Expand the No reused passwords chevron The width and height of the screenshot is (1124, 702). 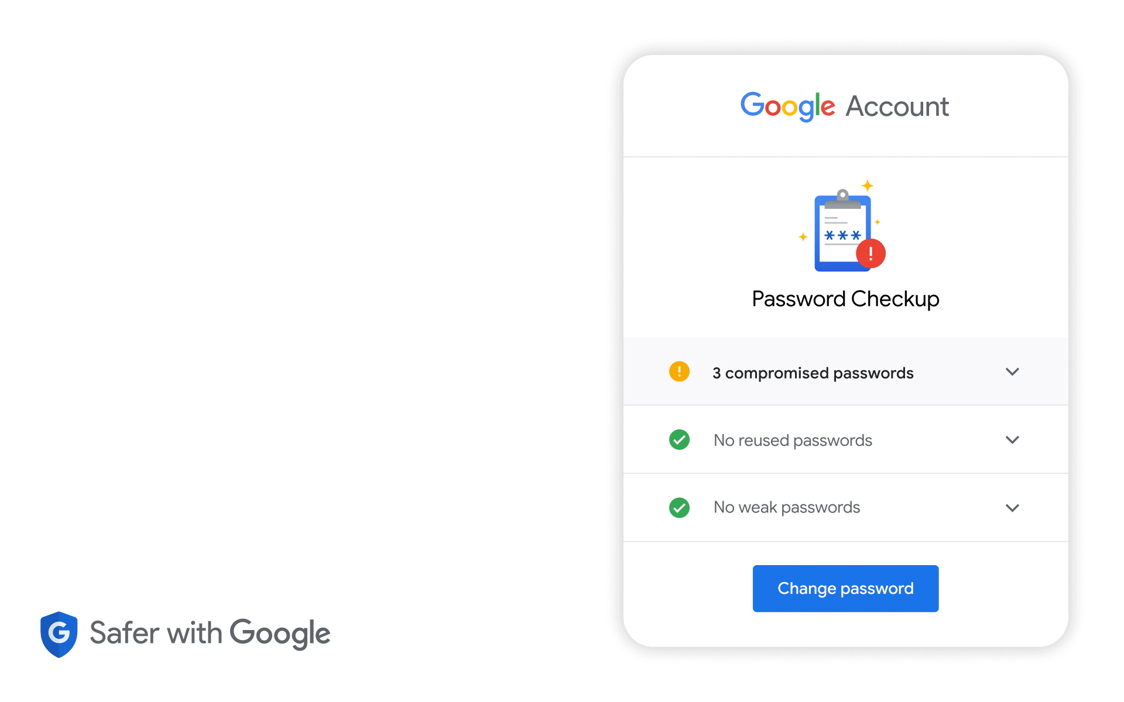[1012, 439]
